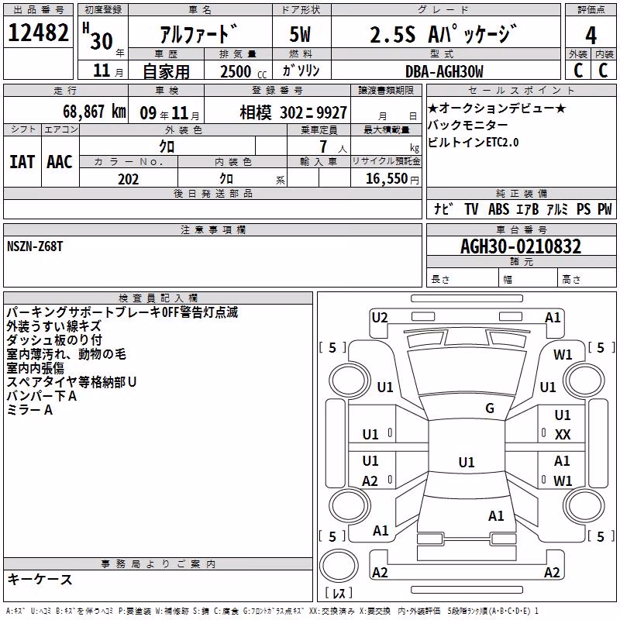Select the vehicle history value 自家用

(166, 71)
